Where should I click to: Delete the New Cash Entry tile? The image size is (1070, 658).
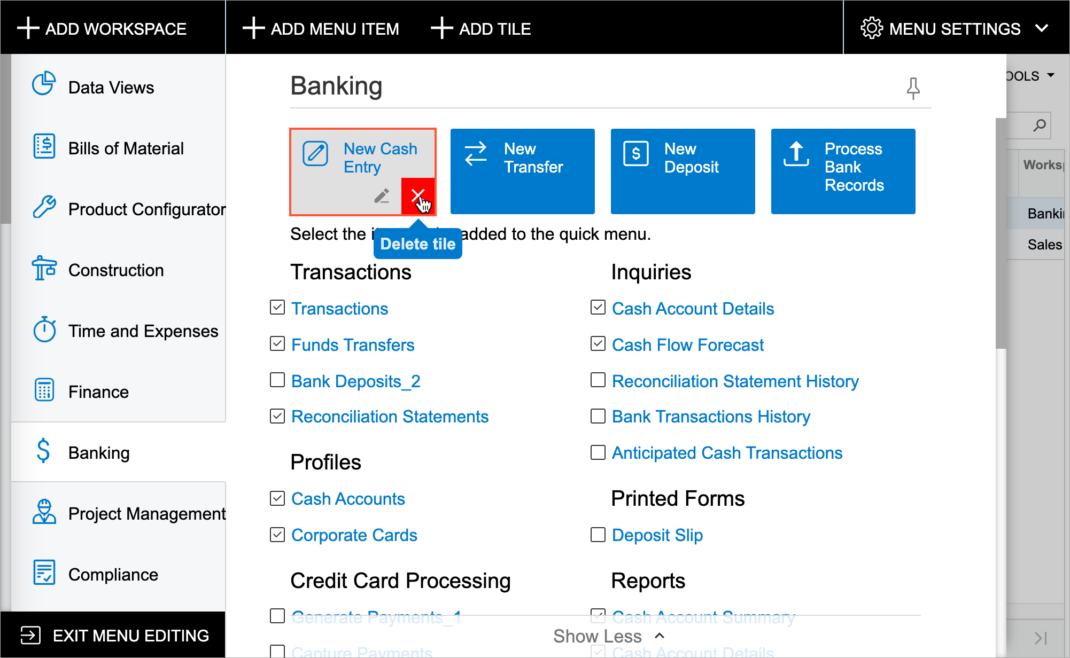click(418, 195)
